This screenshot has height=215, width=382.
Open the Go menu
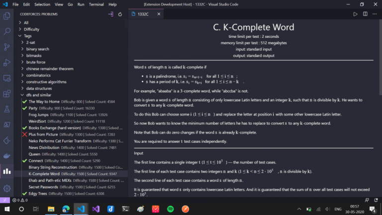(70, 4)
